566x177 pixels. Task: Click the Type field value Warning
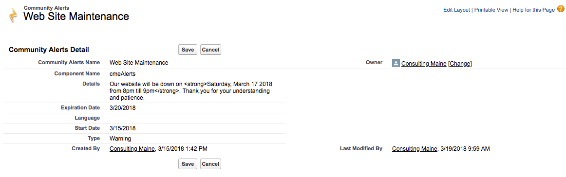(x=120, y=139)
